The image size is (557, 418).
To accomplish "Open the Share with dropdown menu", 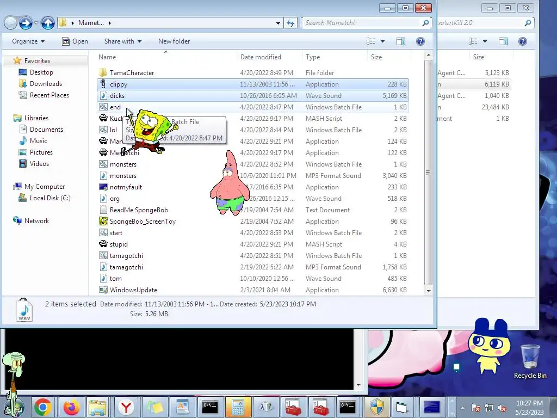I will click(123, 41).
